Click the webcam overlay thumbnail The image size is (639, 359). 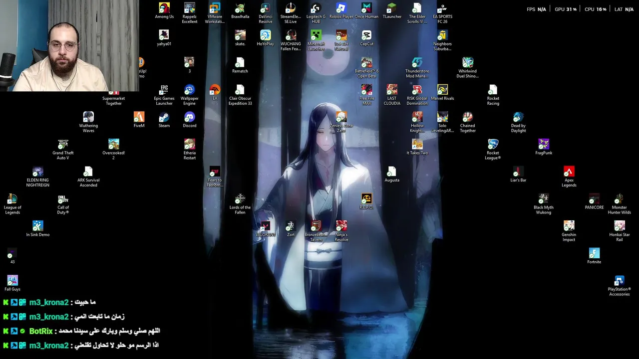[x=69, y=46]
